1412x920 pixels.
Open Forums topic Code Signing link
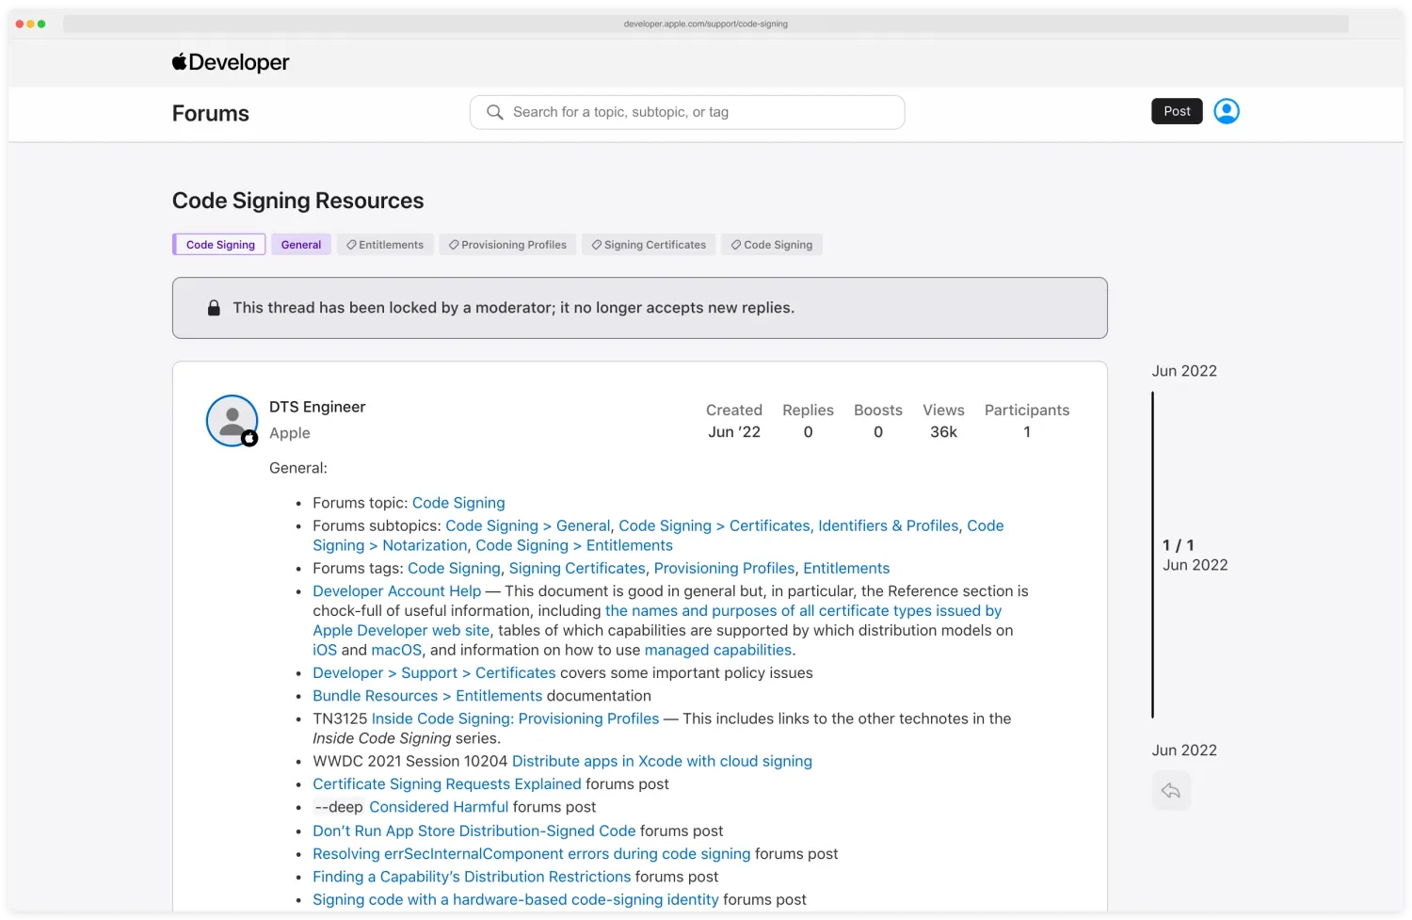point(458,503)
